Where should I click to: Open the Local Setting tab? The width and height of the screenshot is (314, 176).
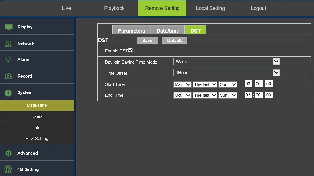tap(210, 8)
